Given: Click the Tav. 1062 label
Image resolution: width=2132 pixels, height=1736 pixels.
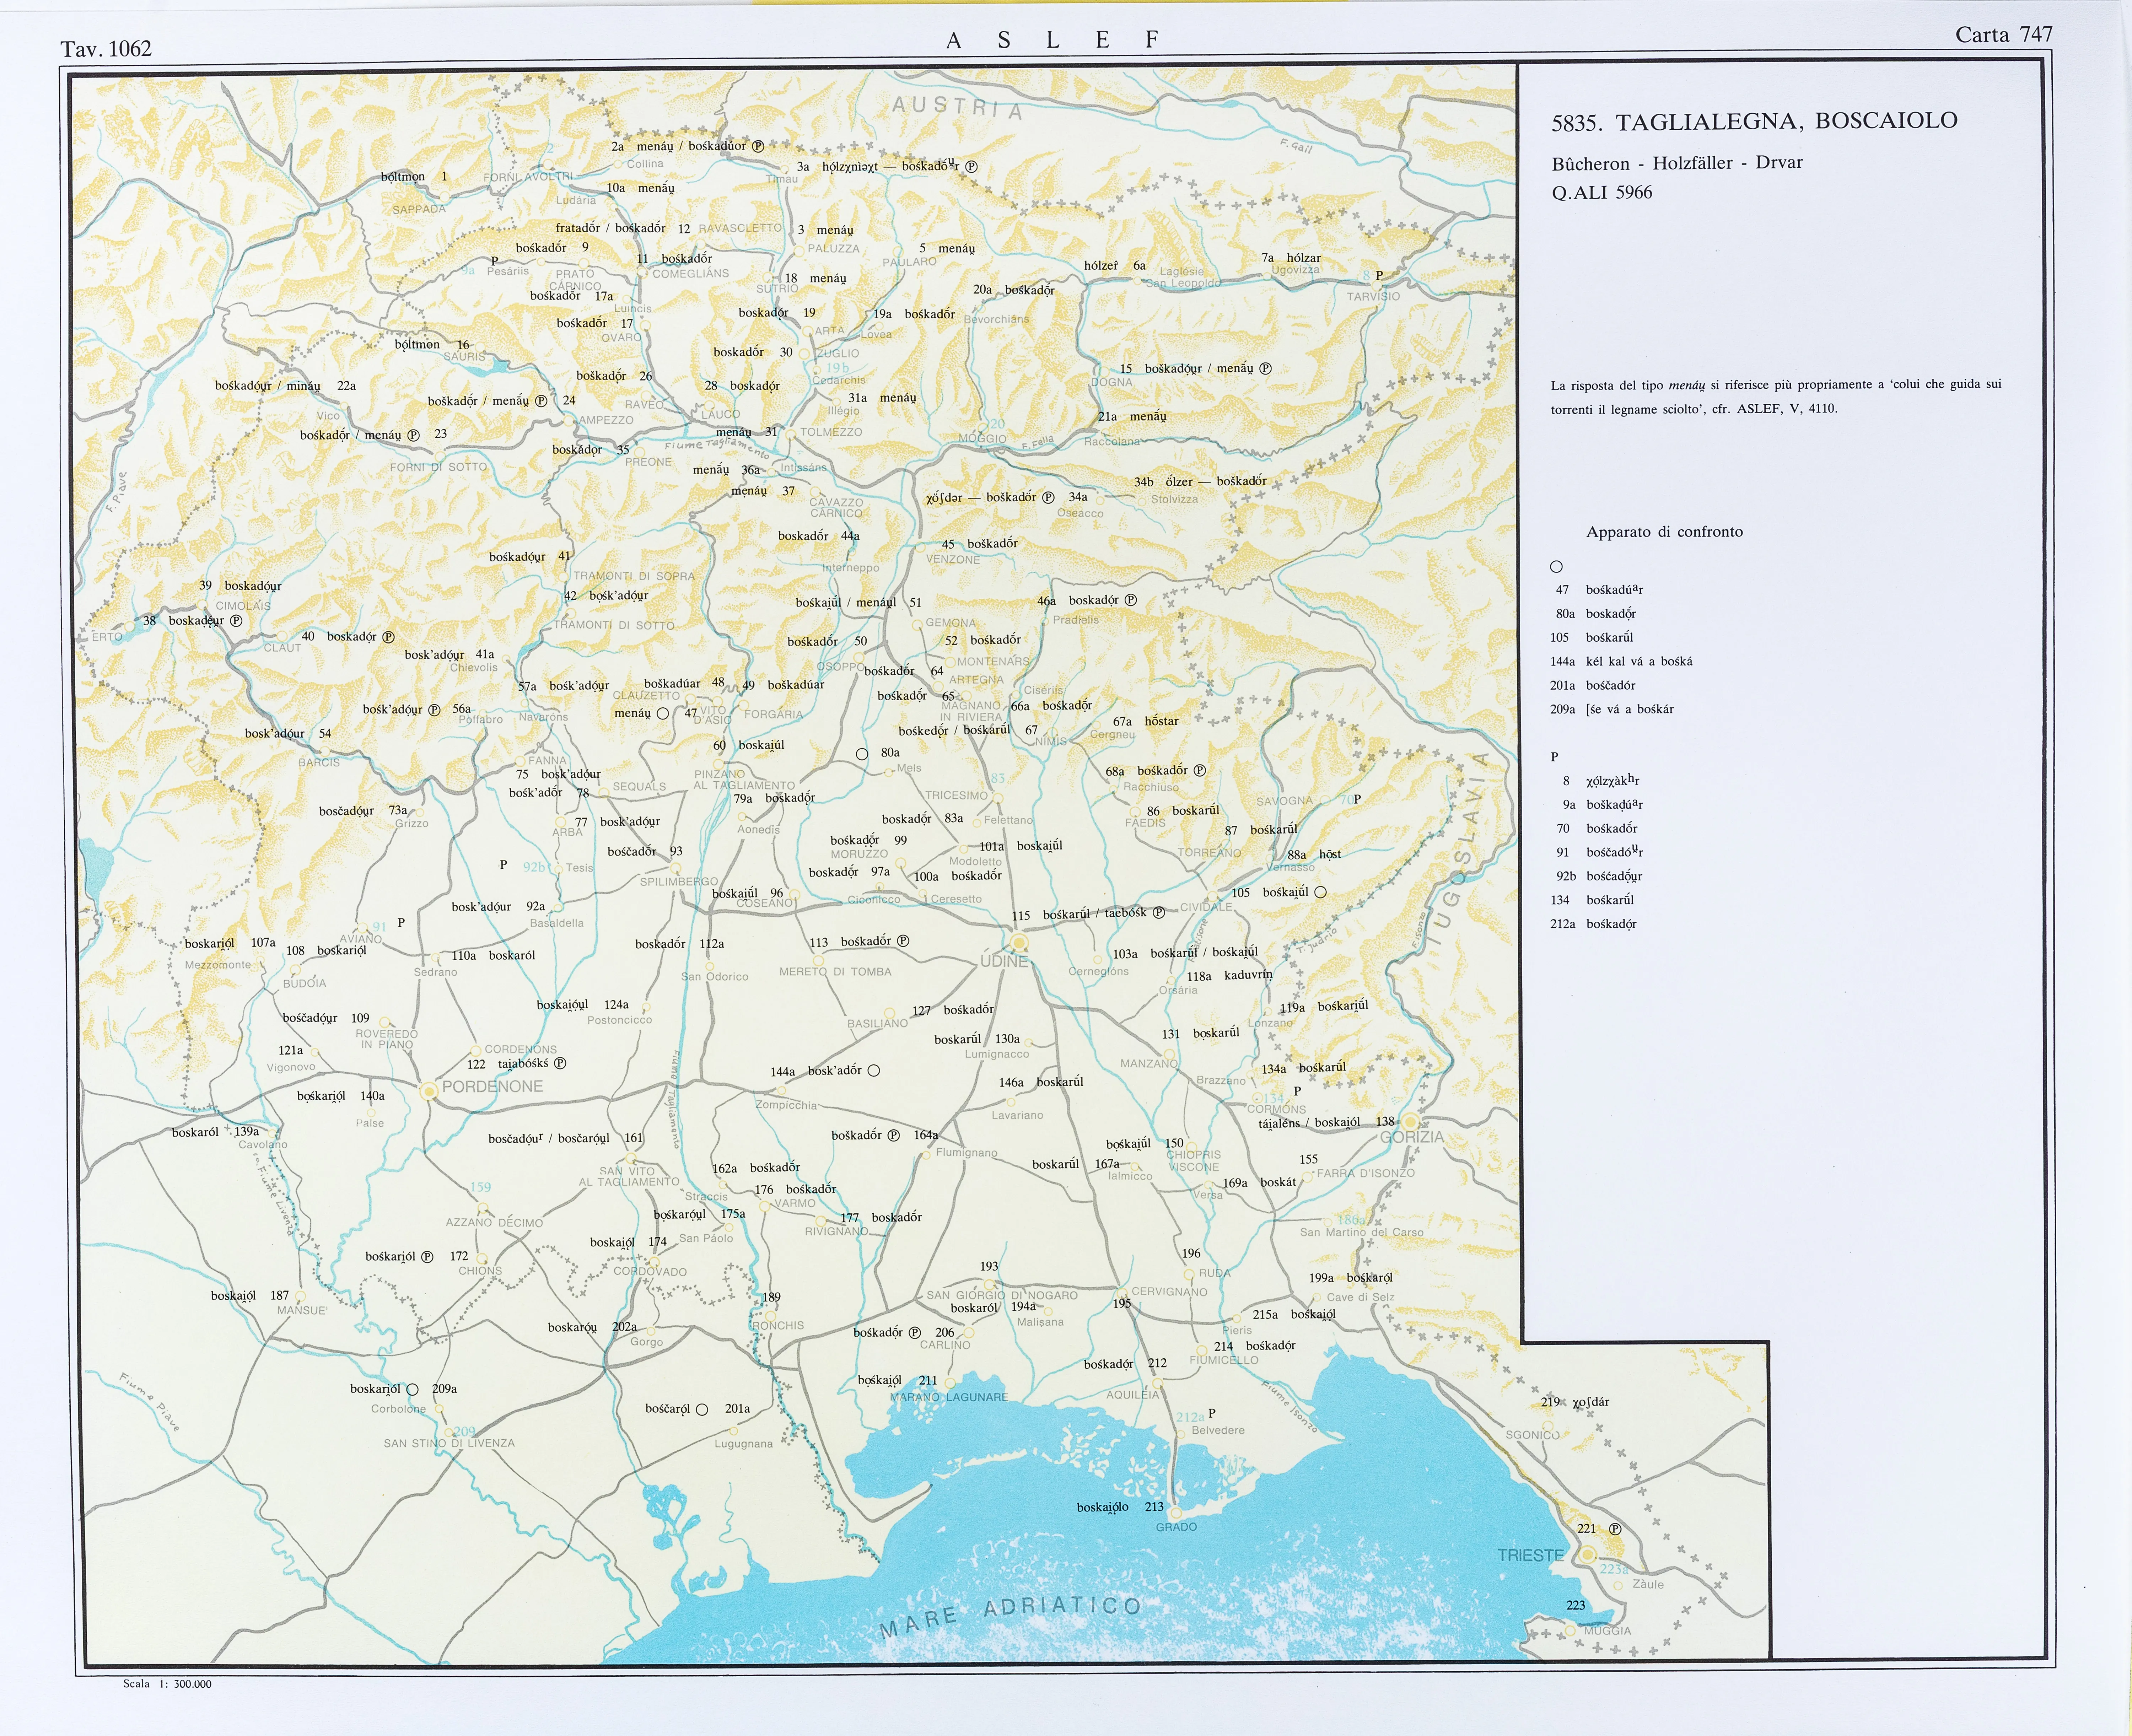Looking at the screenshot, I should [106, 49].
